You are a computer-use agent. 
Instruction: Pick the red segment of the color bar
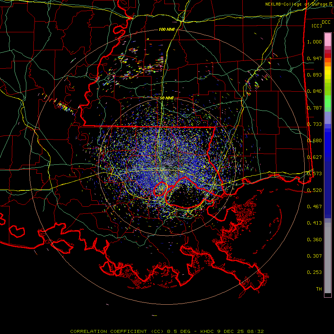(328, 56)
